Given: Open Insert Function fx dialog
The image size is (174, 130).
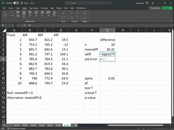Looking at the screenshot, I should 24,25.
